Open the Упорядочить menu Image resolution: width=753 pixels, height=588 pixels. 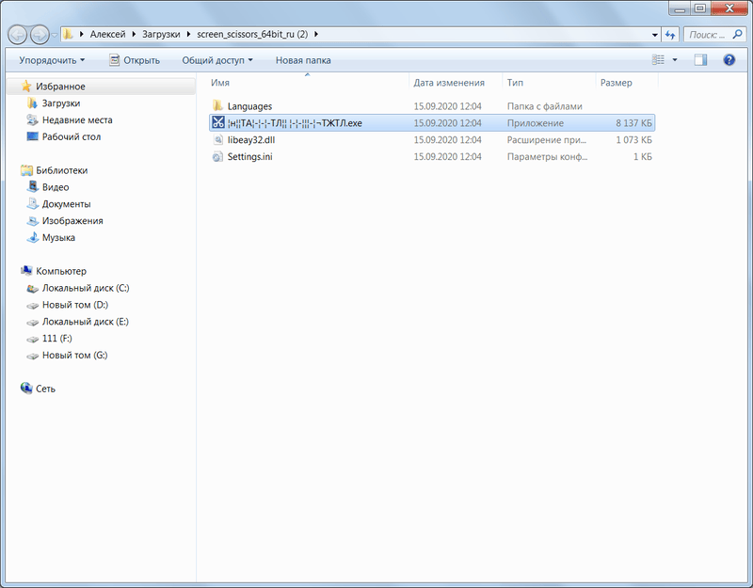pos(52,60)
